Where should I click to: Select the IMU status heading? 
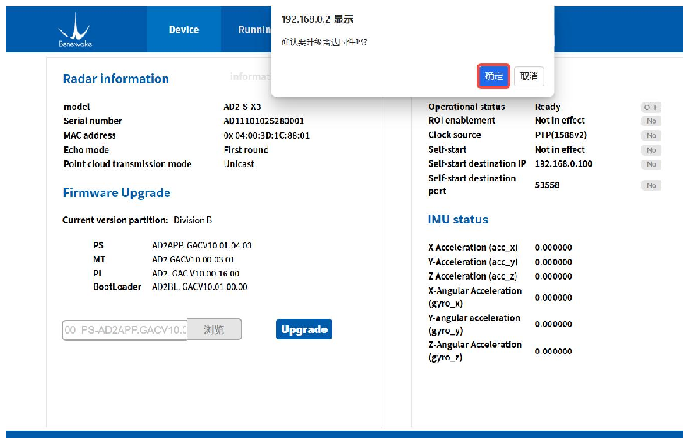pos(458,220)
